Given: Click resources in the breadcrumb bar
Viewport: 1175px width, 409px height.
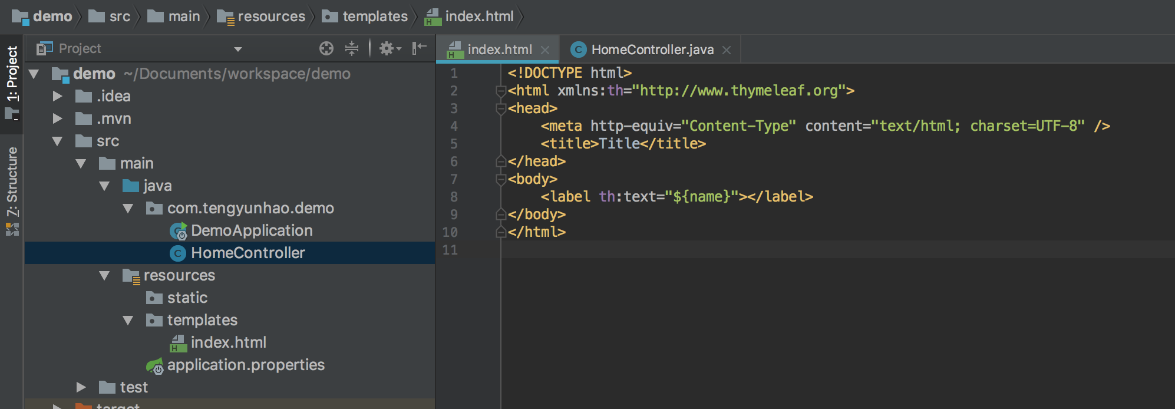Looking at the screenshot, I should coord(271,17).
